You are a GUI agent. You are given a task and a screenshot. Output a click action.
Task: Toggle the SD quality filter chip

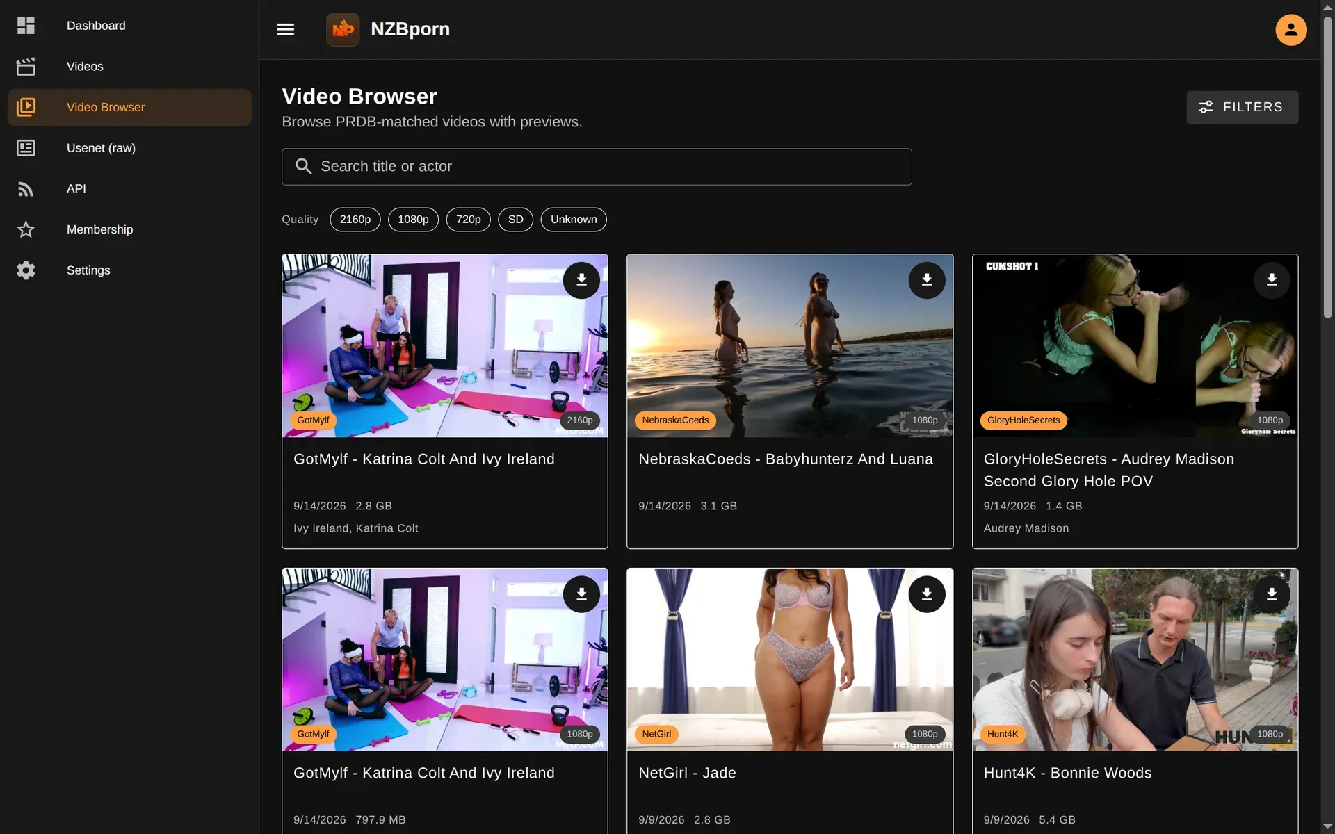(x=515, y=220)
